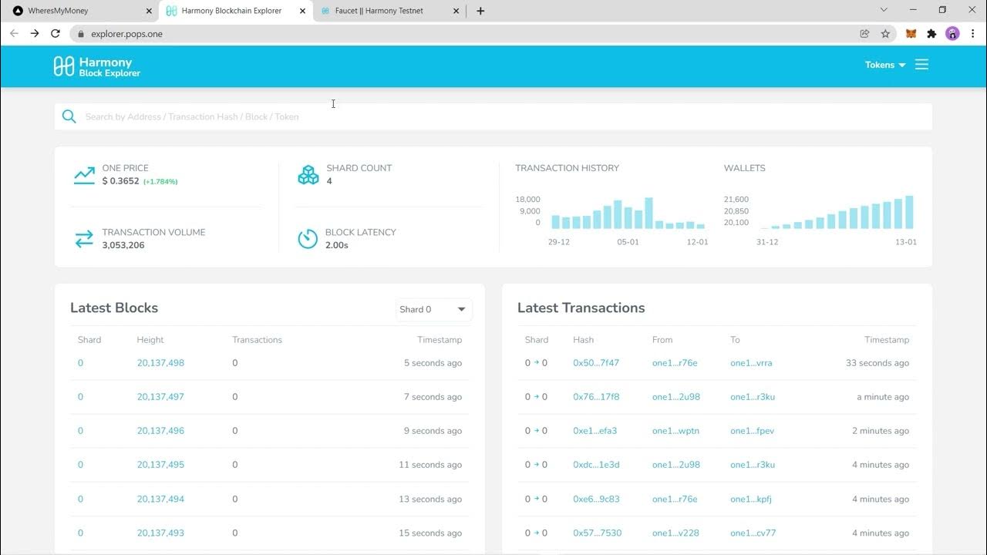Open to address one1...vrra
The width and height of the screenshot is (987, 555).
coord(751,363)
